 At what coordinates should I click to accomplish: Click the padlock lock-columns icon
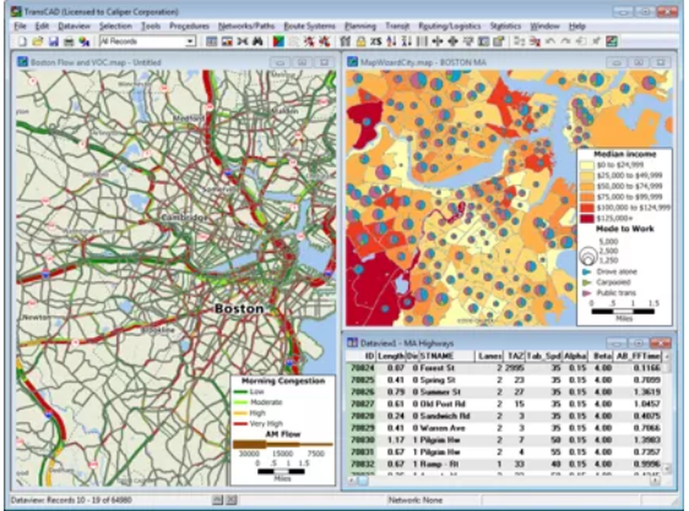[361, 42]
